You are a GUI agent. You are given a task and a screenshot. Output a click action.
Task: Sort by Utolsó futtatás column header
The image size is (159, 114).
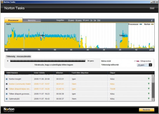[x=39, y=73]
